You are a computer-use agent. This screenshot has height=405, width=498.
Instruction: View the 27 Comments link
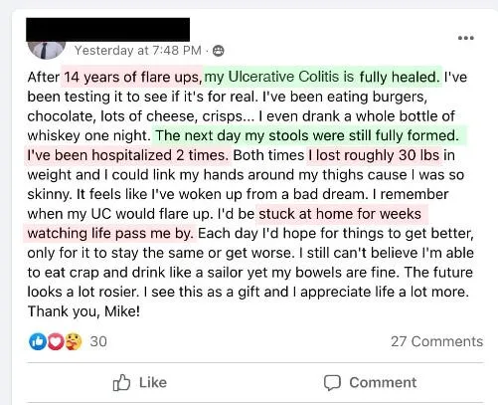(436, 341)
